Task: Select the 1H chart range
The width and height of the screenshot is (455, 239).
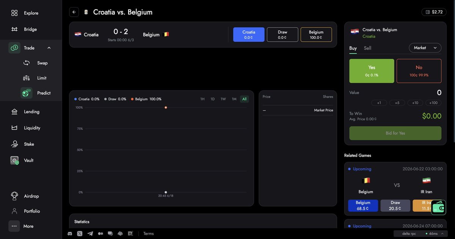Action: [202, 99]
